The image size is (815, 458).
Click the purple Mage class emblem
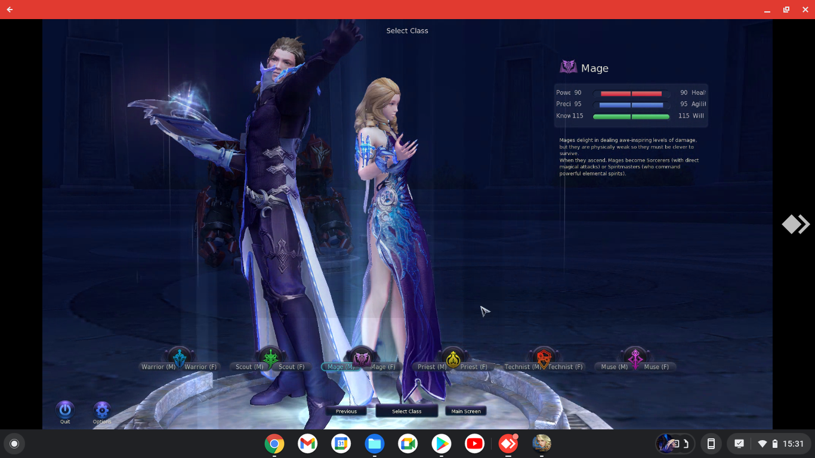click(362, 358)
